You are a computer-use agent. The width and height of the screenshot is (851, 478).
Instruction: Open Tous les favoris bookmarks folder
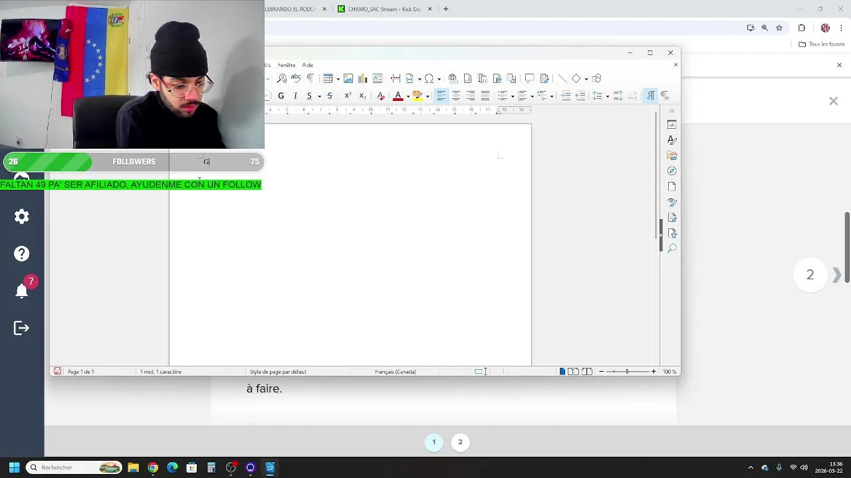pyautogui.click(x=822, y=44)
